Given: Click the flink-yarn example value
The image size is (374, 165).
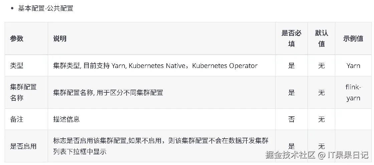Looking at the screenshot, I should [x=353, y=92].
